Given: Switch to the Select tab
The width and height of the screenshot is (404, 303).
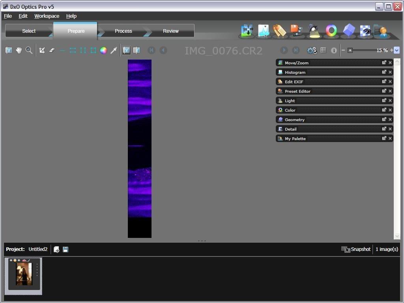Looking at the screenshot, I should (x=29, y=31).
